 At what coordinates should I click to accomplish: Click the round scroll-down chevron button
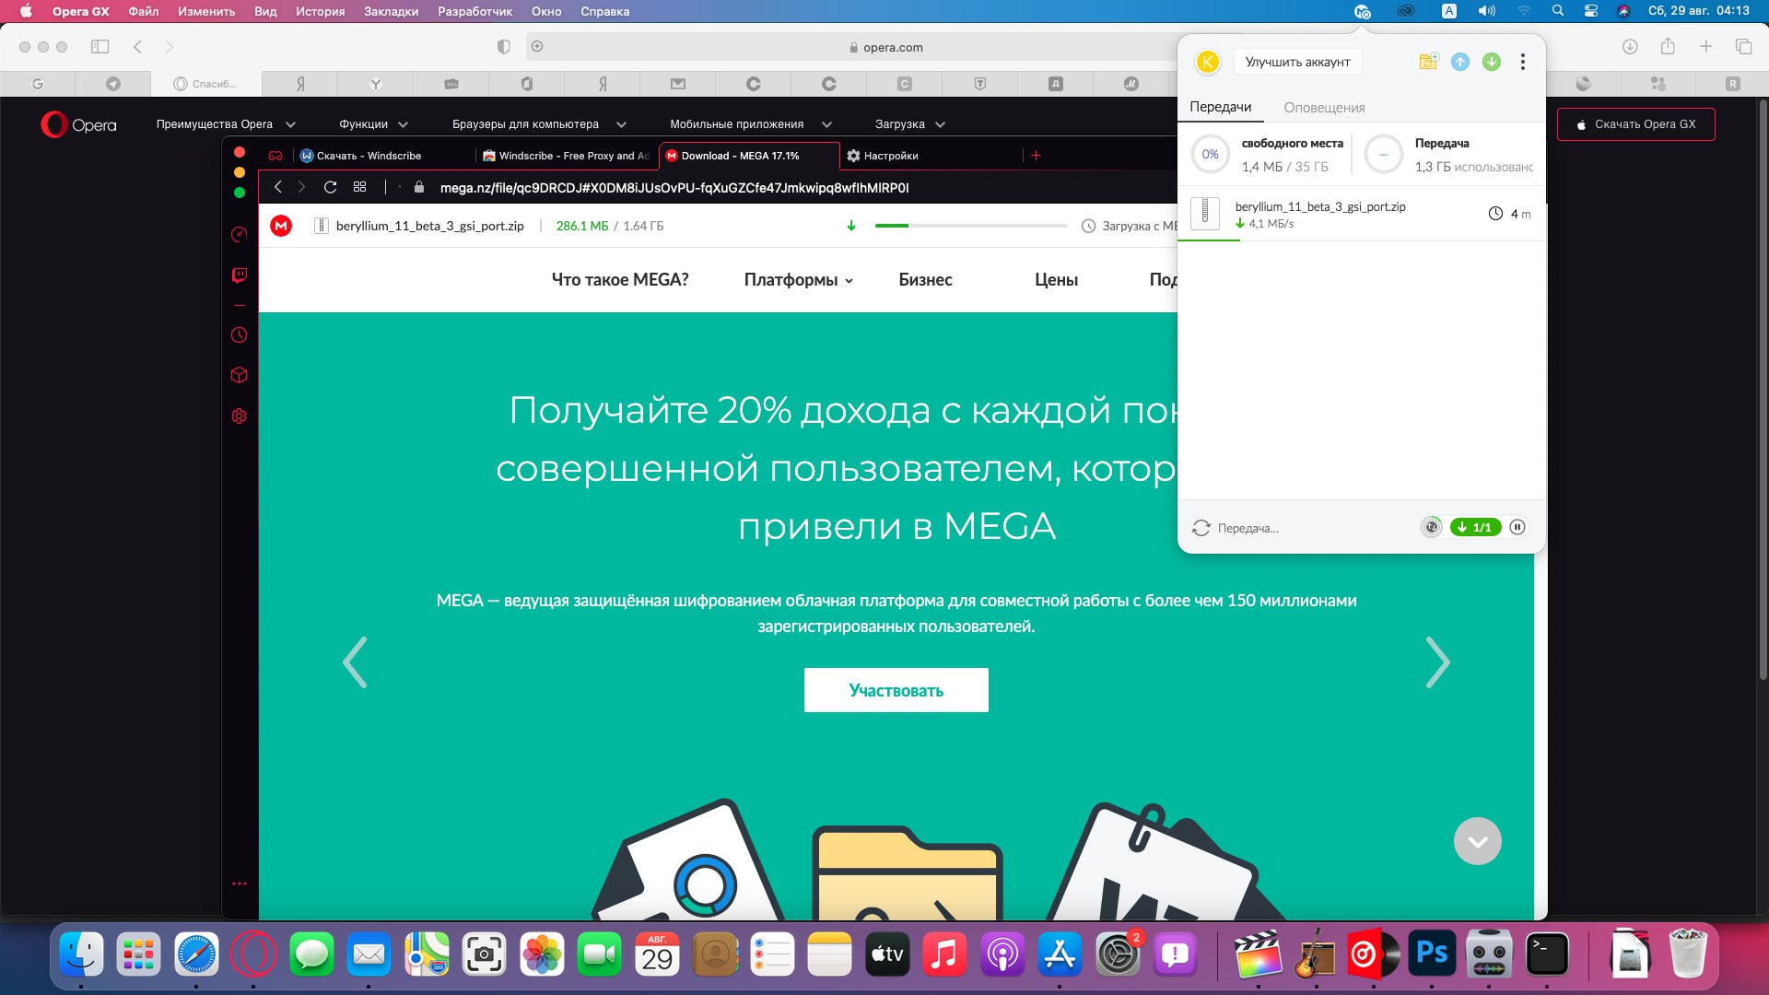point(1477,841)
